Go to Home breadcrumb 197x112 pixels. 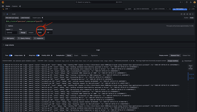pos(8,6)
